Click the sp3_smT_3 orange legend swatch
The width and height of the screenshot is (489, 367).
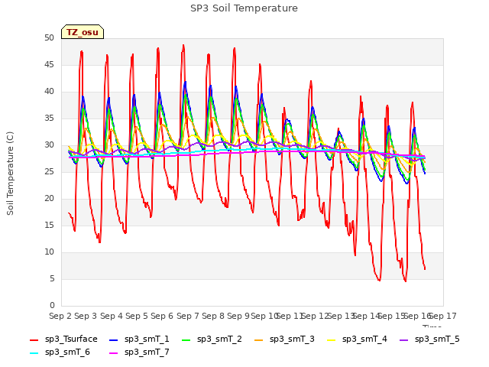point(258,339)
